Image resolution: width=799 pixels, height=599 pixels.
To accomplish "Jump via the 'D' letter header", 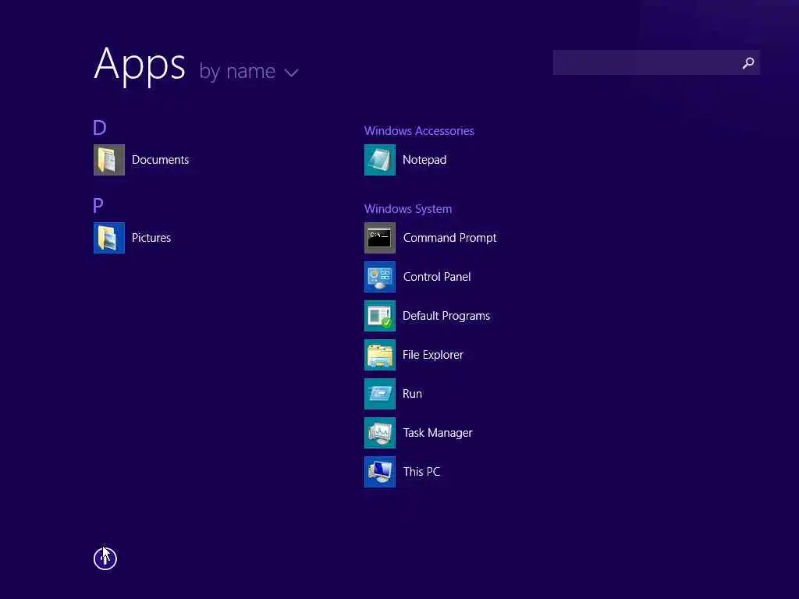I will point(100,127).
